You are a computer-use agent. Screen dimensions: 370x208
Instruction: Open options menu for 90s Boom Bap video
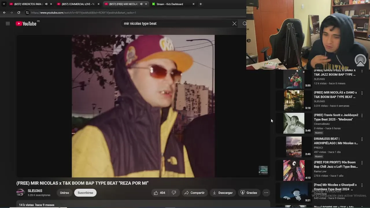pos(362,163)
